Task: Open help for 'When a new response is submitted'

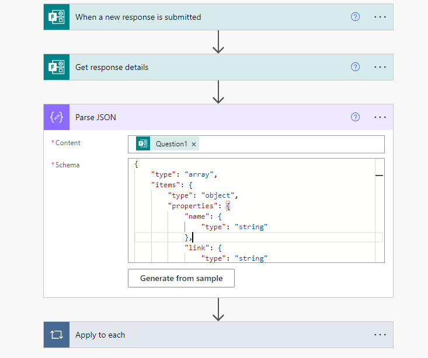Action: 355,17
